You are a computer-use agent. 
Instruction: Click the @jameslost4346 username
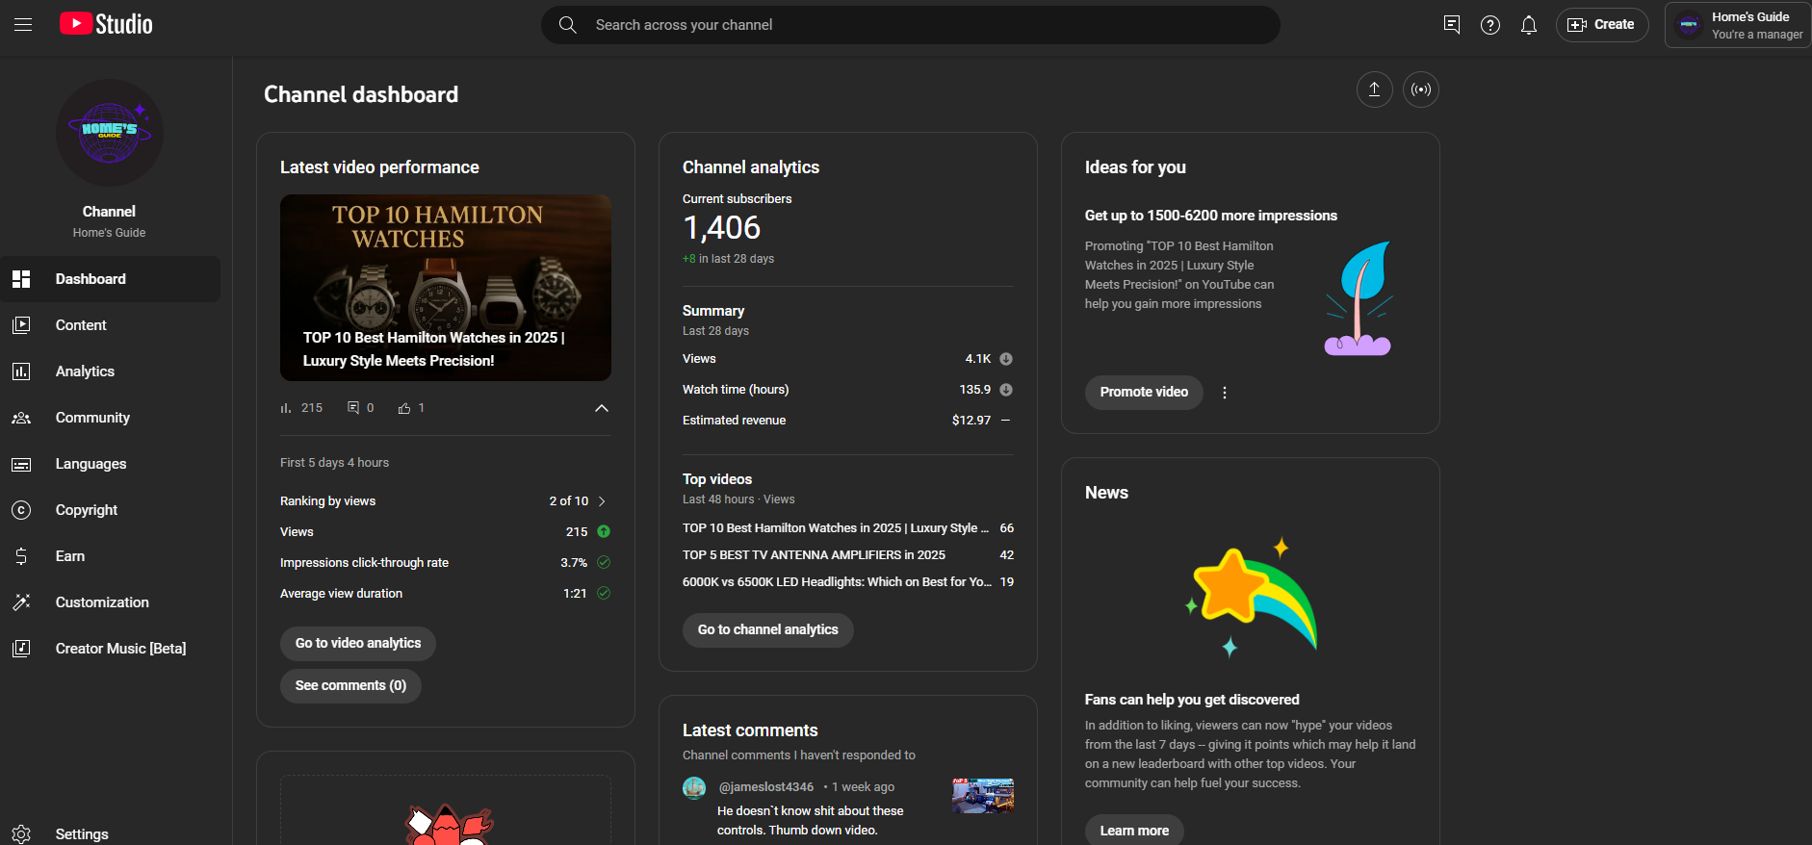[x=766, y=787]
